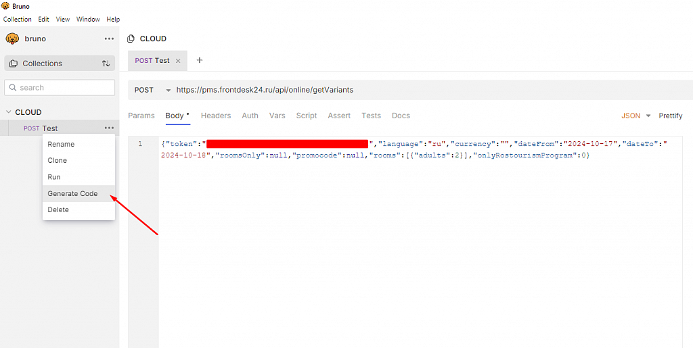Click the CLOUD title above tabs
693x348 pixels.
(154, 39)
